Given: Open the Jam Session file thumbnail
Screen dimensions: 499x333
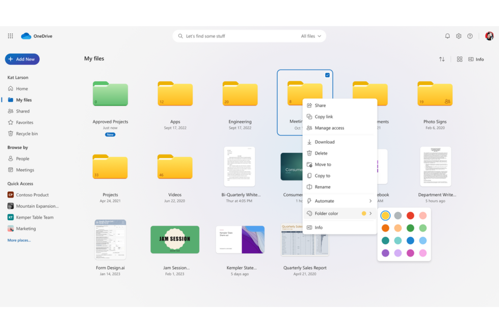Looking at the screenshot, I should tap(175, 240).
